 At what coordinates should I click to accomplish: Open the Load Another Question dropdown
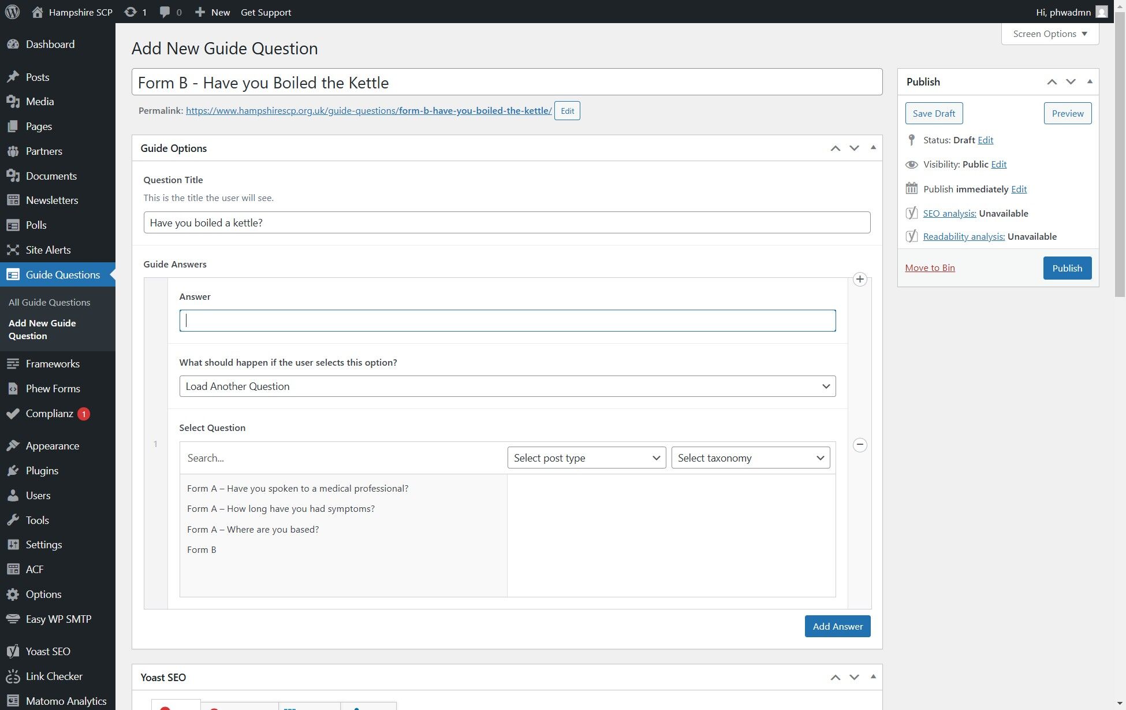[507, 386]
